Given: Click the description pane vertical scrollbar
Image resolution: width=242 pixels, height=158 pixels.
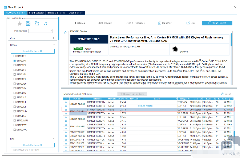Looking at the screenshot, I should (231, 40).
